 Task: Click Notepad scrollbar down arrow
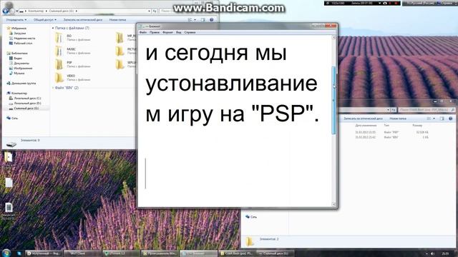(334, 204)
